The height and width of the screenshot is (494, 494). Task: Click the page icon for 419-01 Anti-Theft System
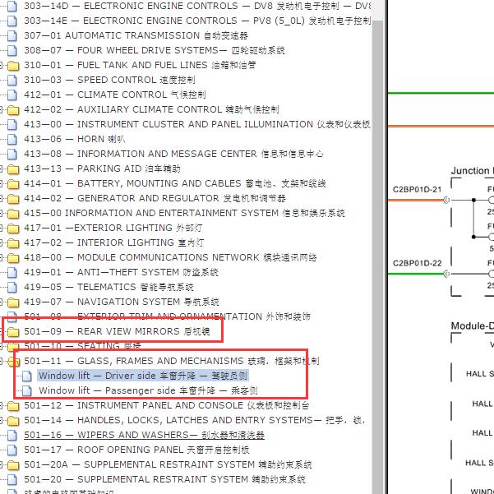12,273
